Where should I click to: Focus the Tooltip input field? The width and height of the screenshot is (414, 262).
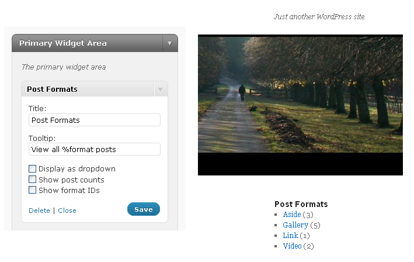coord(95,149)
